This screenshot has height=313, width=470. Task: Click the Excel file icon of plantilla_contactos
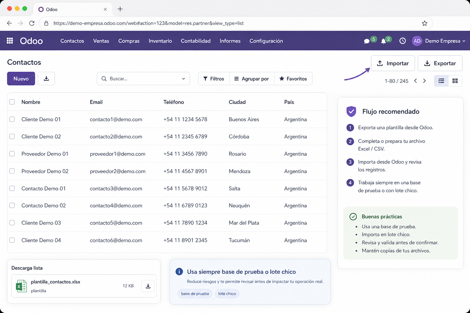pos(21,286)
